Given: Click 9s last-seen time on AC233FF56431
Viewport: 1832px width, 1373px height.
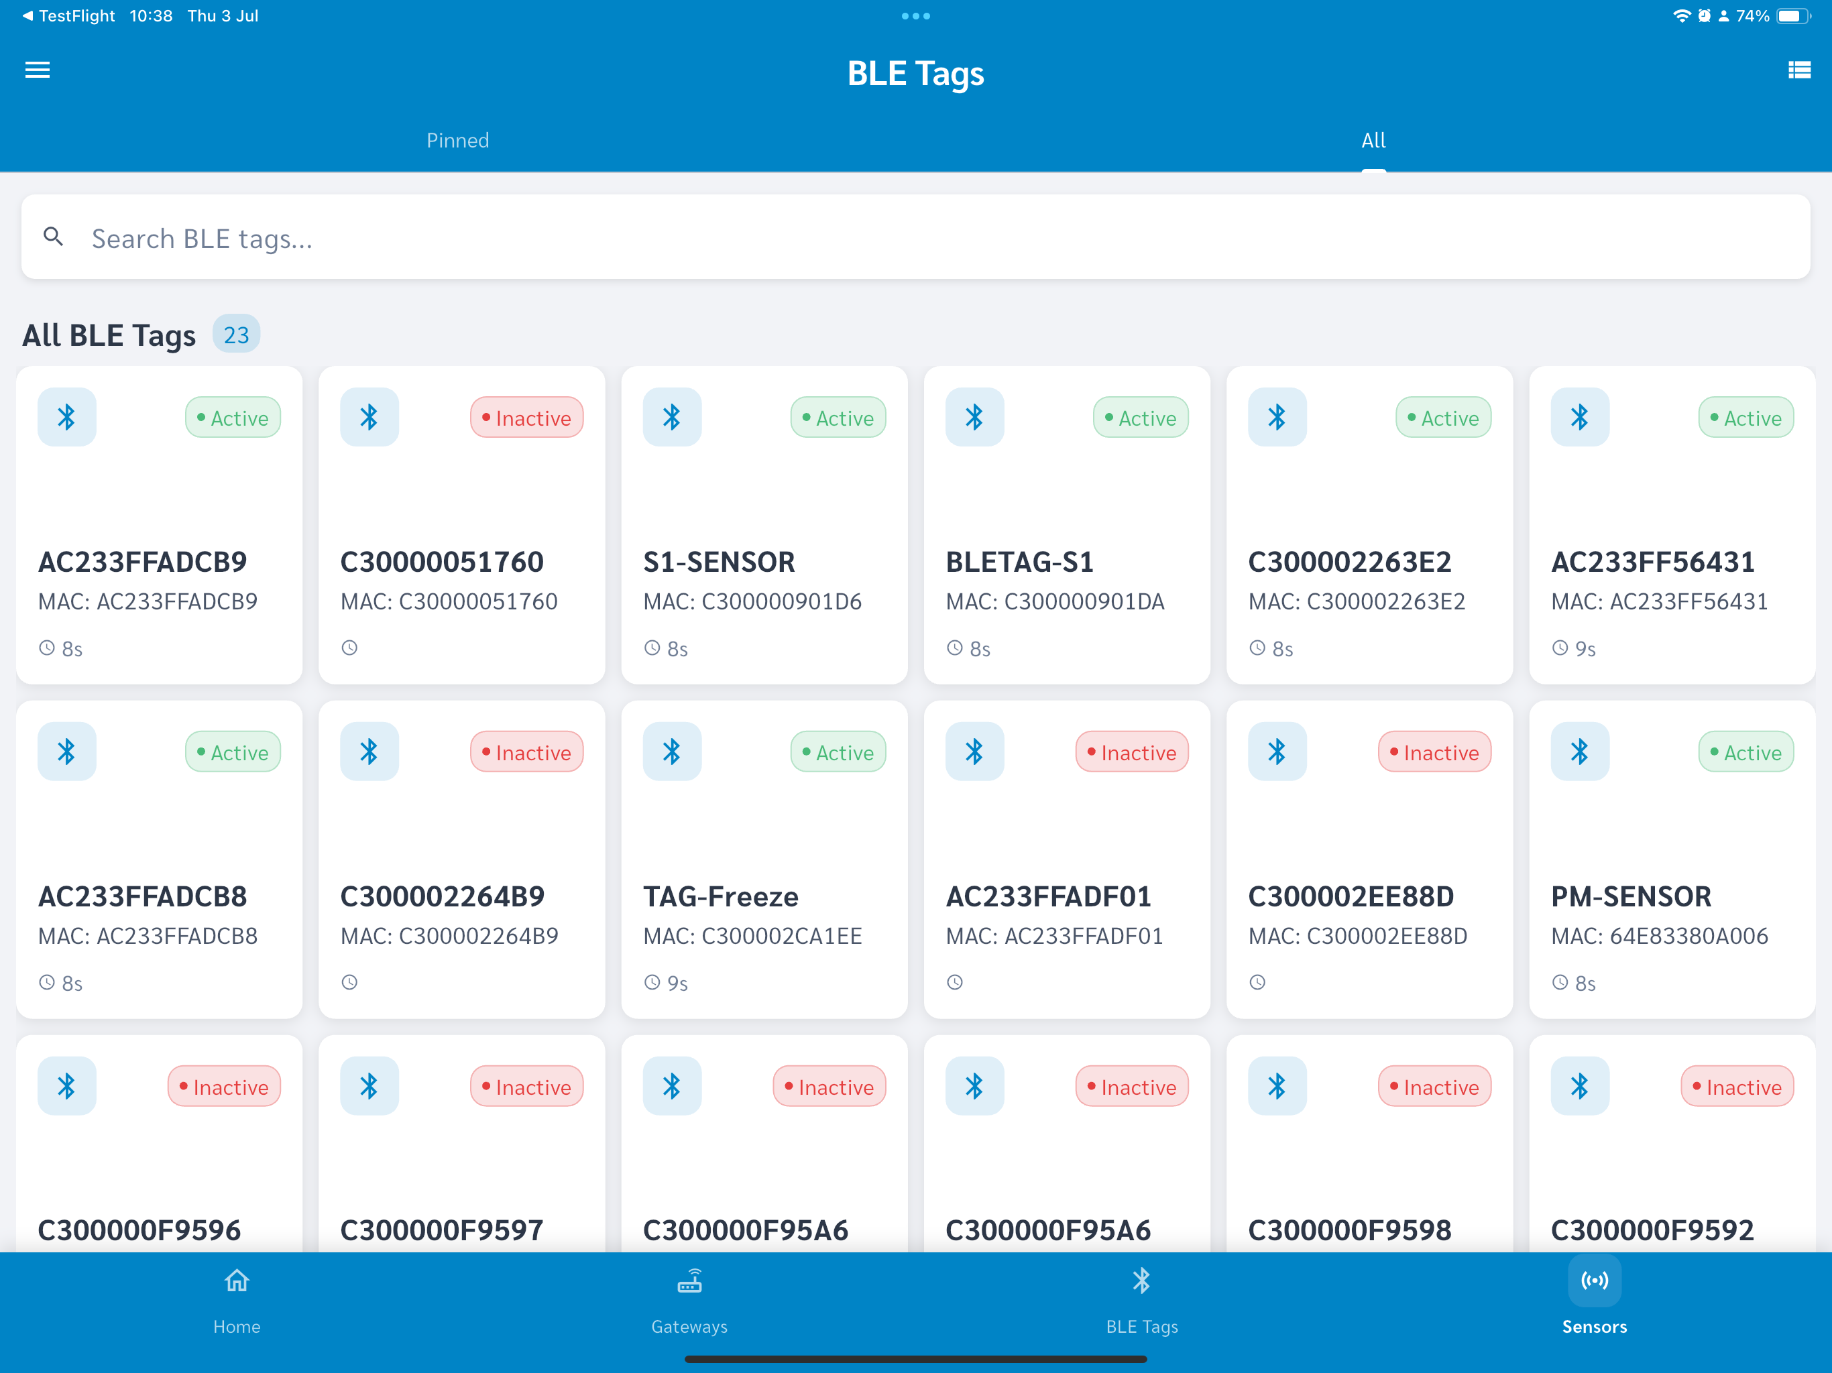Looking at the screenshot, I should point(1585,649).
